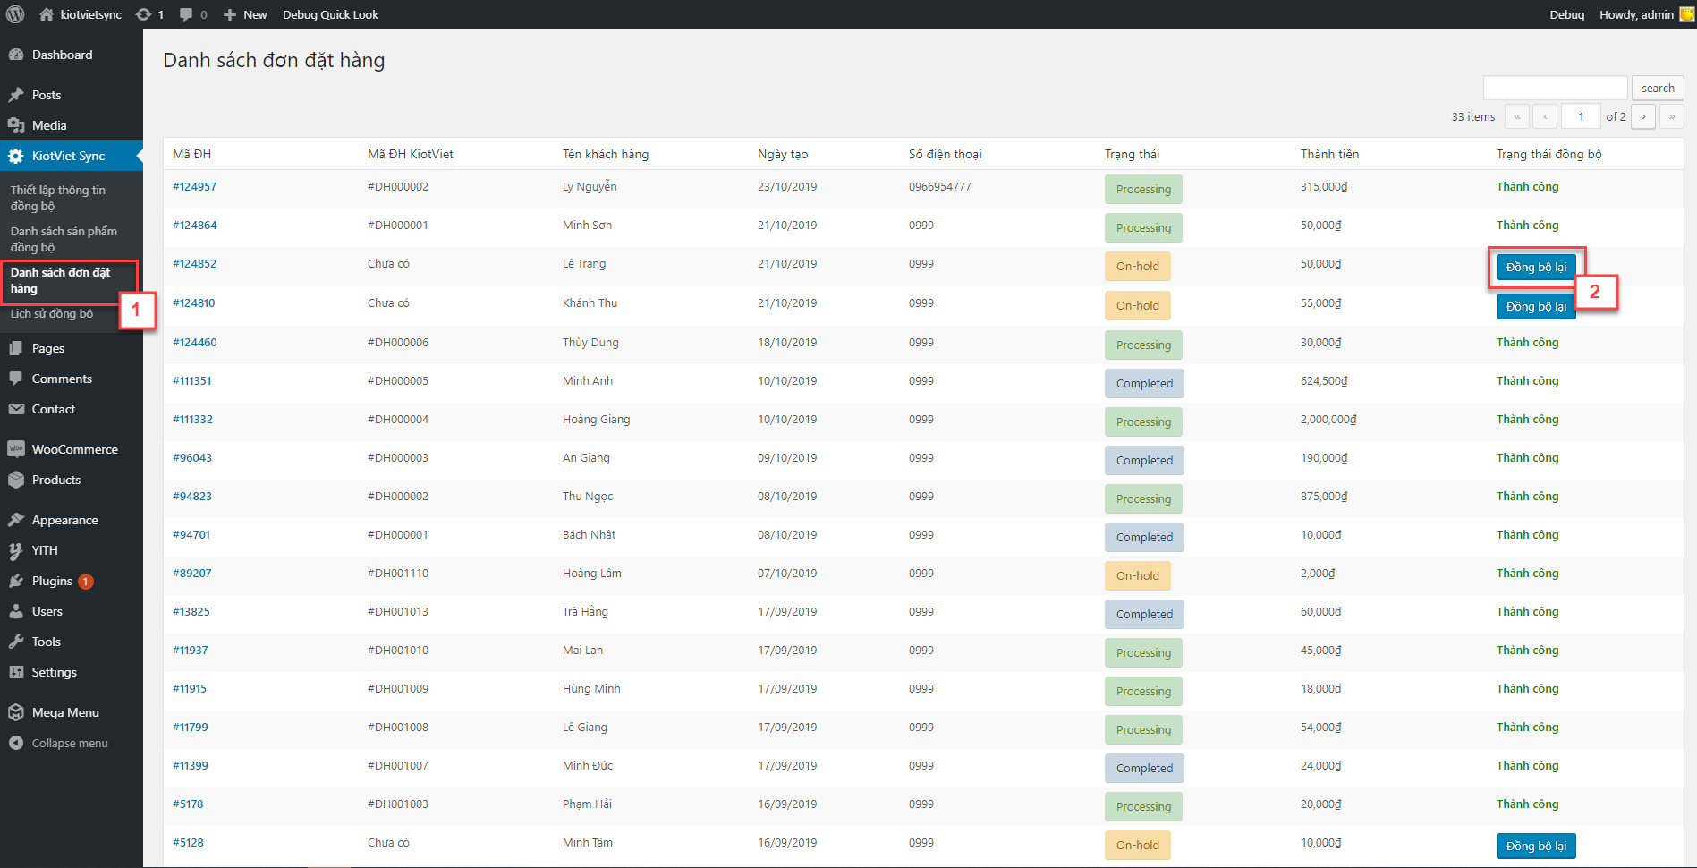Image resolution: width=1697 pixels, height=868 pixels.
Task: Open Lịch sử đồng bộ submenu
Action: coord(52,314)
